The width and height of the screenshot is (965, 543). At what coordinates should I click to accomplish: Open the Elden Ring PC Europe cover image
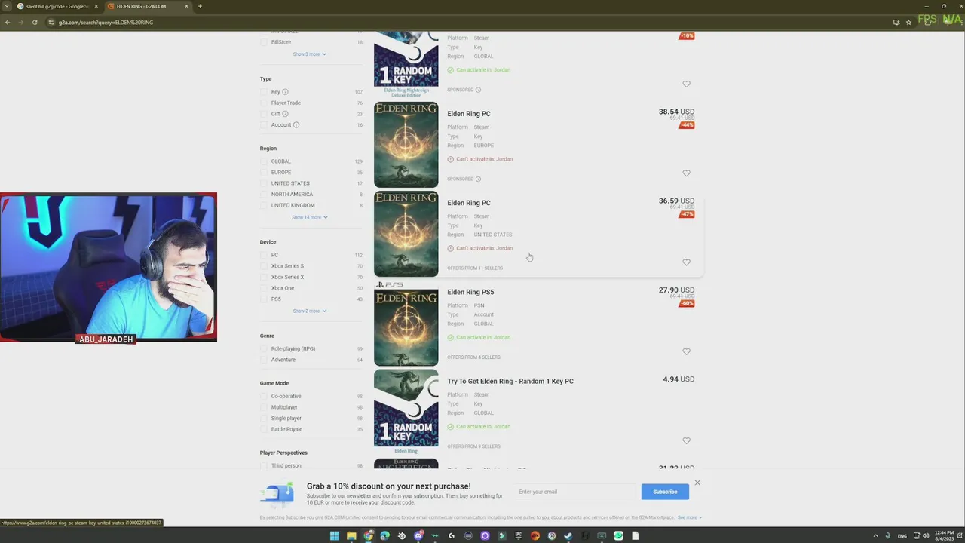click(x=406, y=145)
